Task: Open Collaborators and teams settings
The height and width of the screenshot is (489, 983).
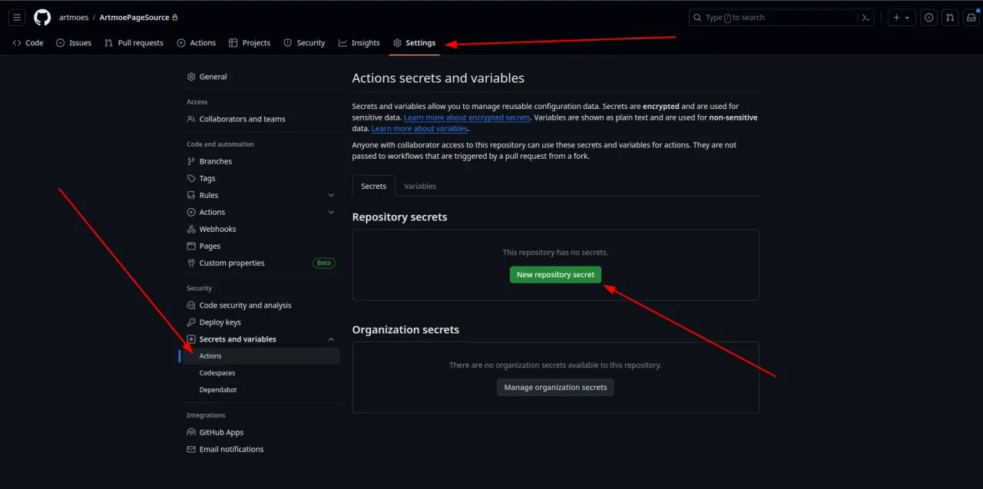Action: coord(242,119)
